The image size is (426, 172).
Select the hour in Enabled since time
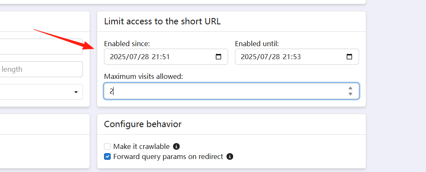pyautogui.click(x=156, y=57)
